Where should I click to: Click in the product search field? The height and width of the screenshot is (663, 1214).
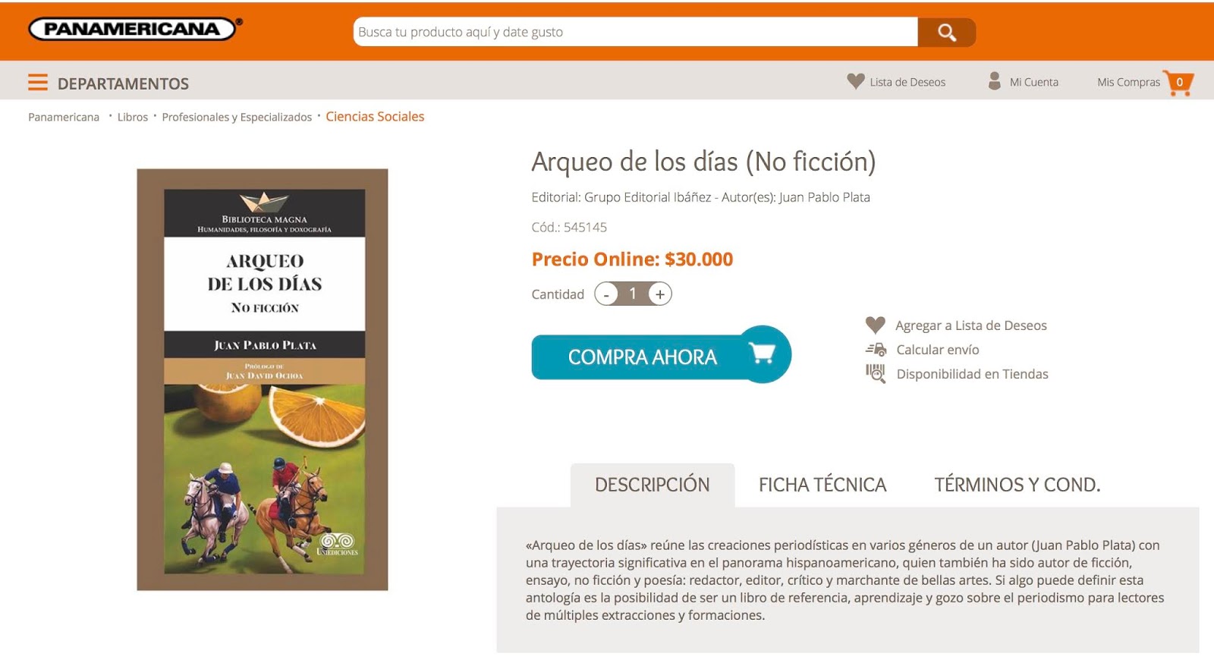636,32
